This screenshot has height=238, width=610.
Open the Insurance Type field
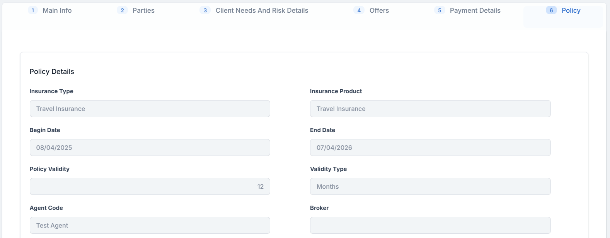pos(150,109)
